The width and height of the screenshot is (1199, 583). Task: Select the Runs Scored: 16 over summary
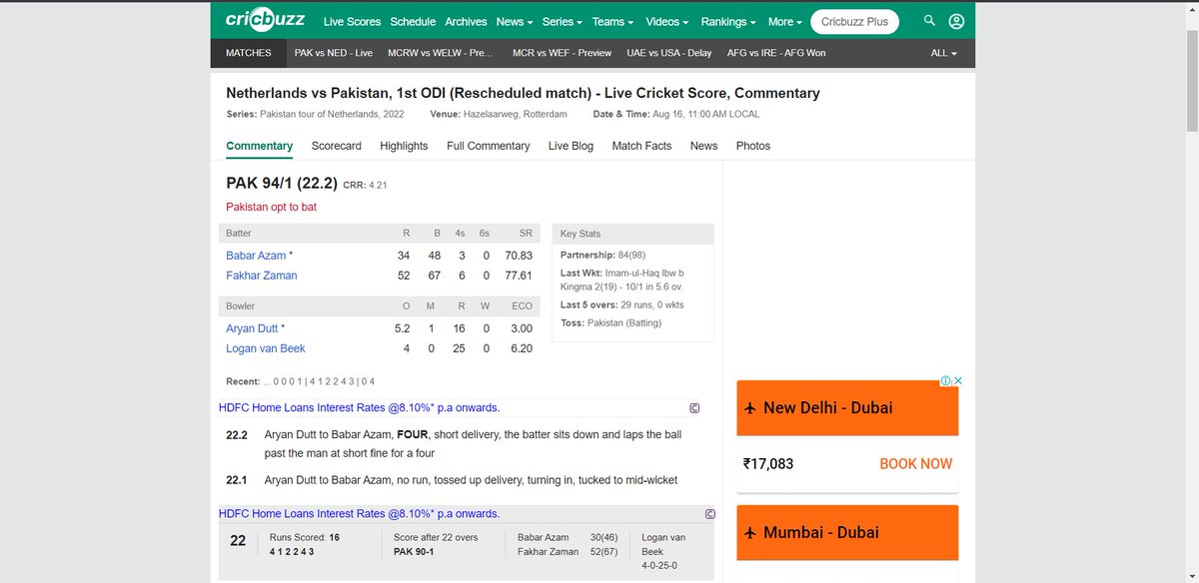[x=306, y=537]
